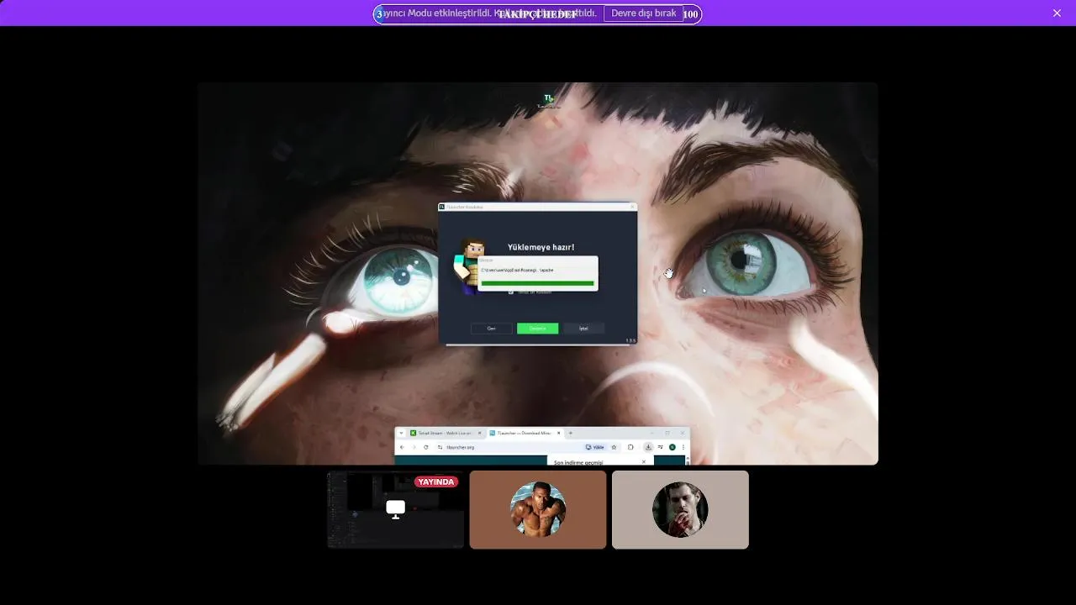Click the site info icon in address bar
This screenshot has width=1076, height=605.
pyautogui.click(x=440, y=447)
